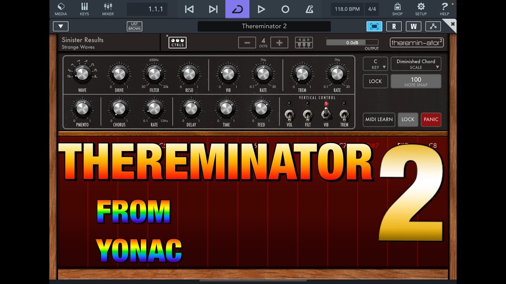Hit the red PANIC button

point(431,120)
